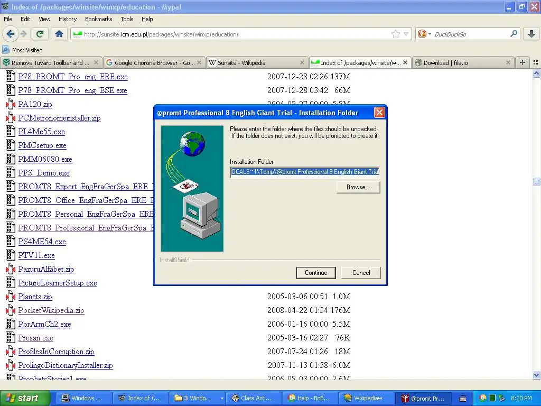Click the Browse... button in installer
This screenshot has height=406, width=541.
[358, 187]
